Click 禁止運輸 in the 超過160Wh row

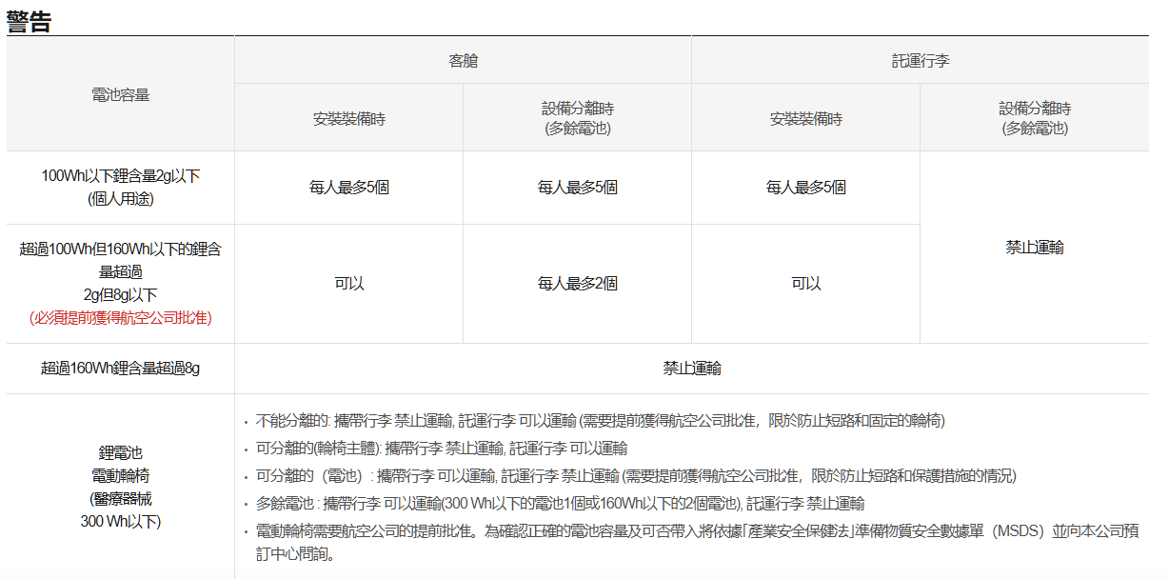click(x=692, y=369)
